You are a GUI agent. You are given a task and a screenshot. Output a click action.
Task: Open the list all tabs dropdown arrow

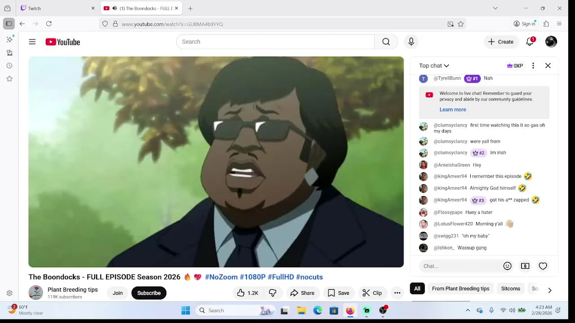(495, 8)
